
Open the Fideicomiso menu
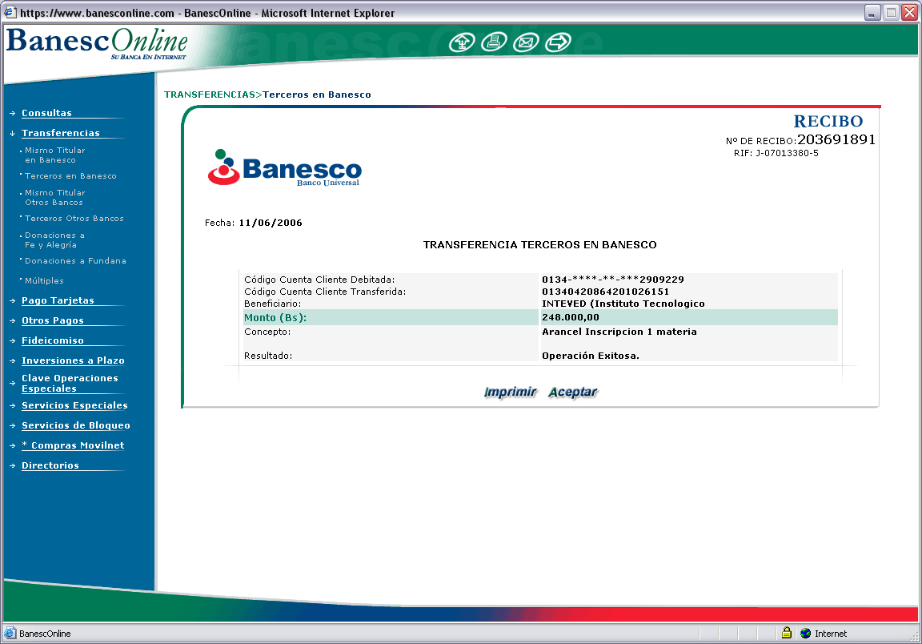[x=53, y=340]
